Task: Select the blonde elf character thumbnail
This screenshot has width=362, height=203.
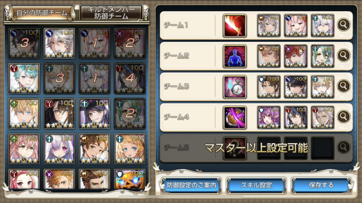Action: 24,114
